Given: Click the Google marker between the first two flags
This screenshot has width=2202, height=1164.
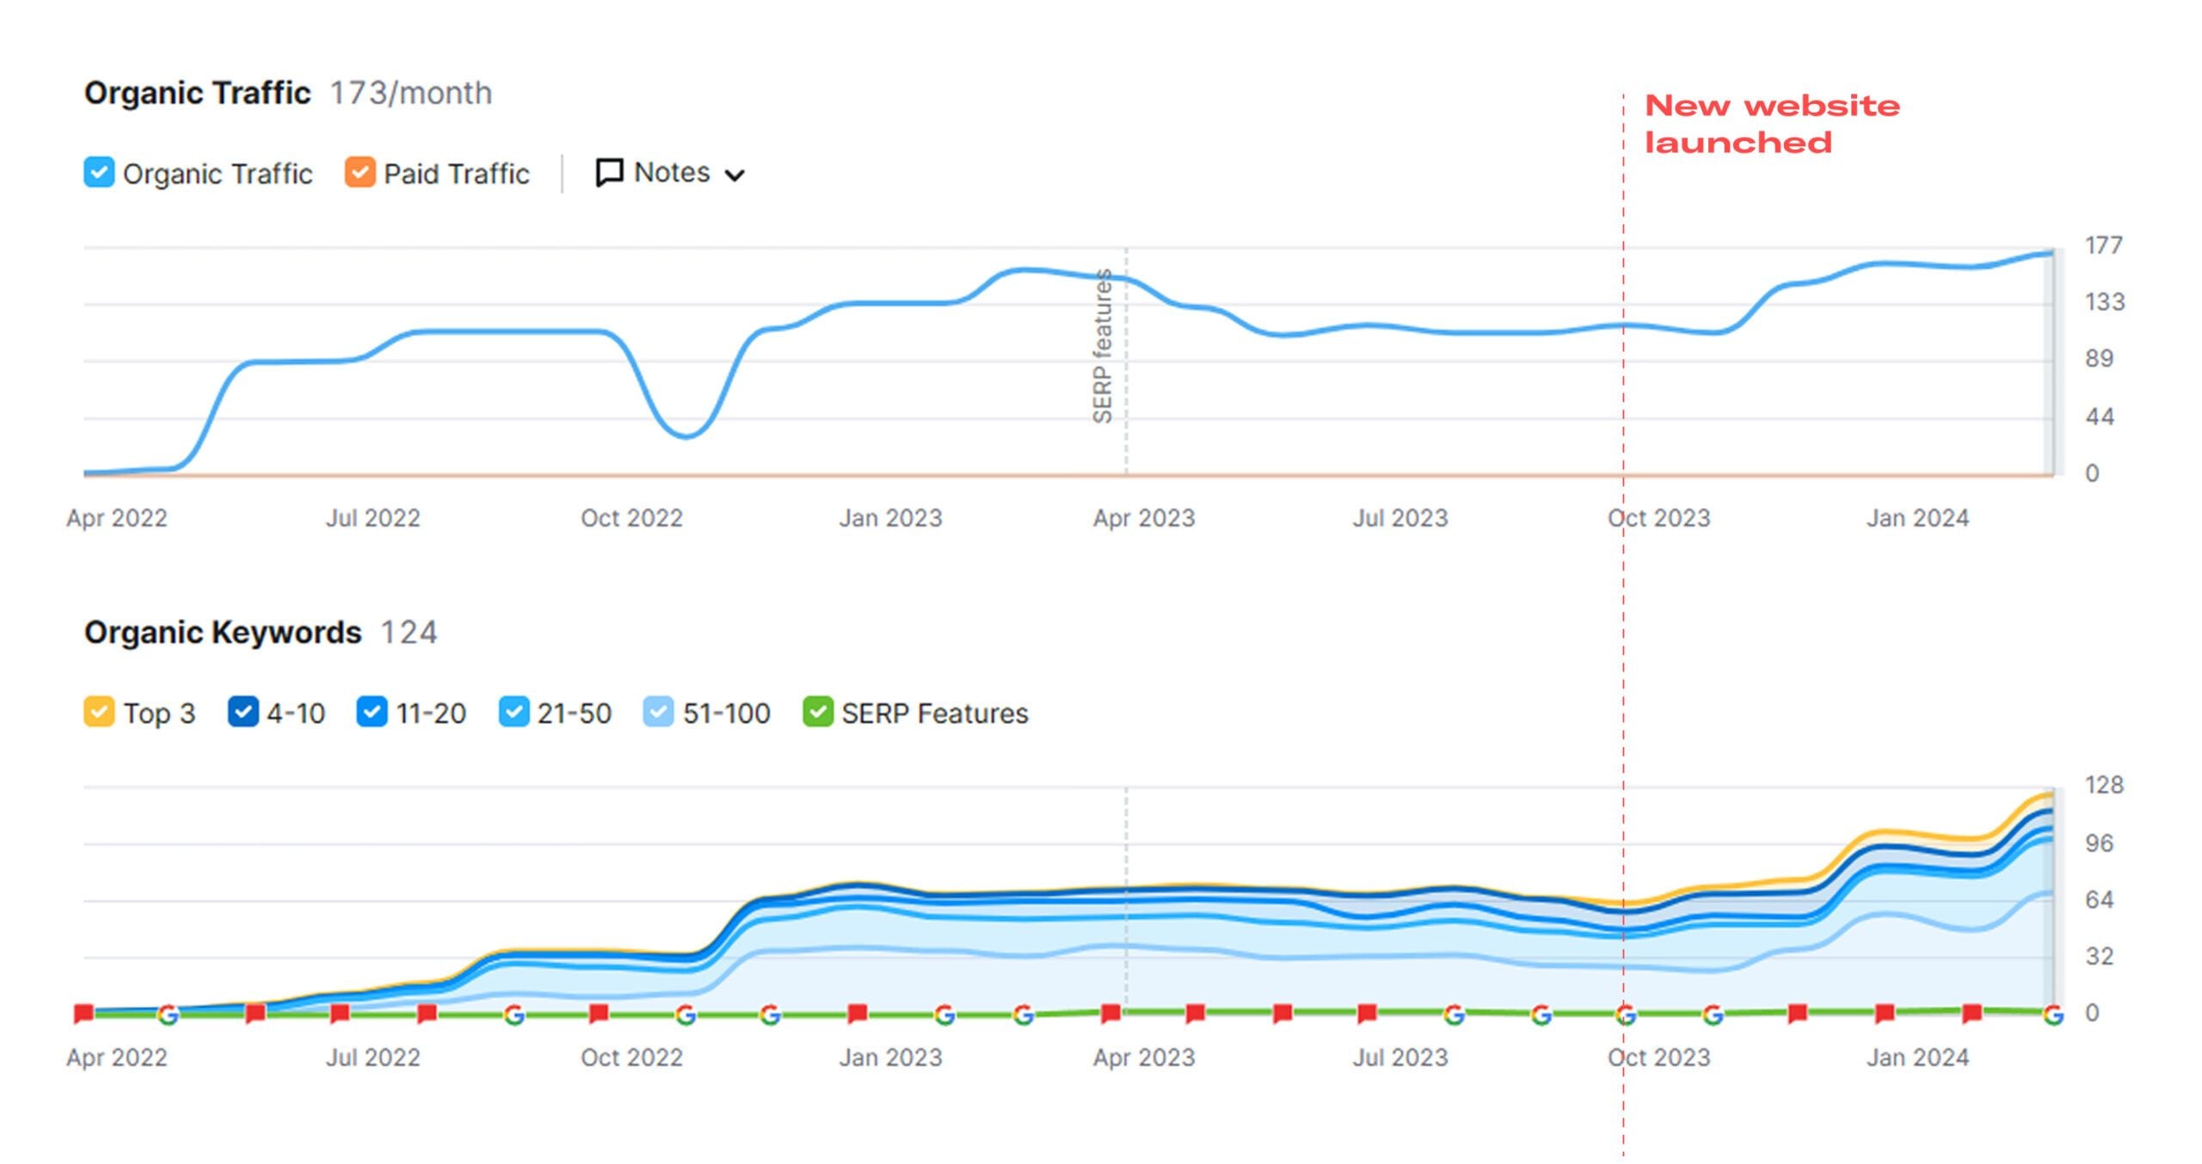Looking at the screenshot, I should [168, 1015].
